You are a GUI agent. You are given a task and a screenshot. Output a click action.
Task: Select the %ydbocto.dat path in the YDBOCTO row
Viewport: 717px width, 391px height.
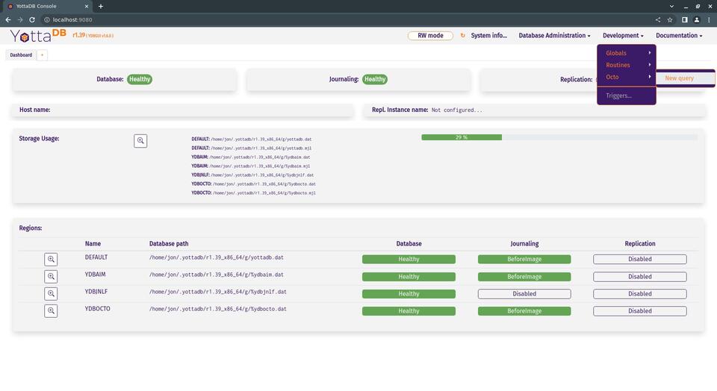[x=217, y=309]
